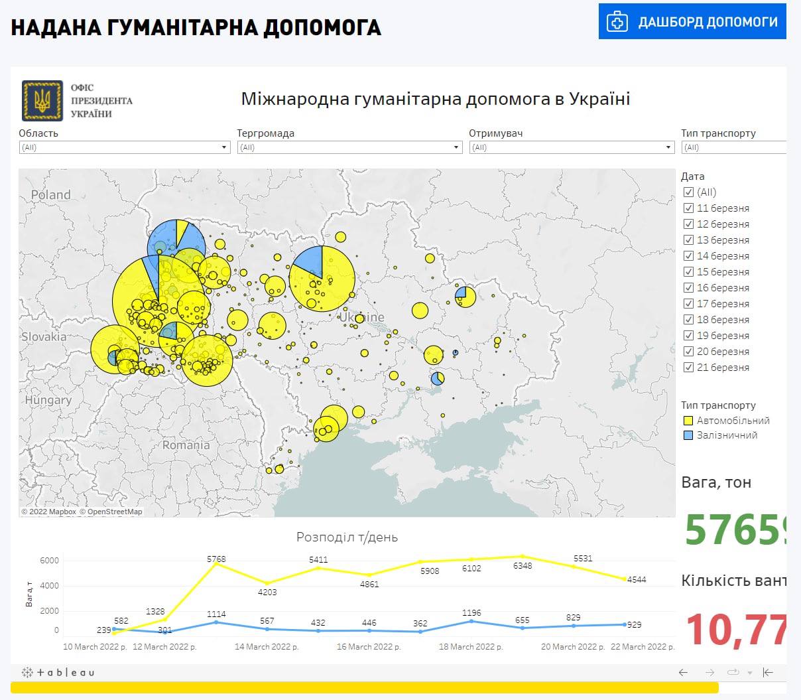This screenshot has width=801, height=700.
Task: Uncheck the (All) date checkbox
Action: pyautogui.click(x=688, y=192)
